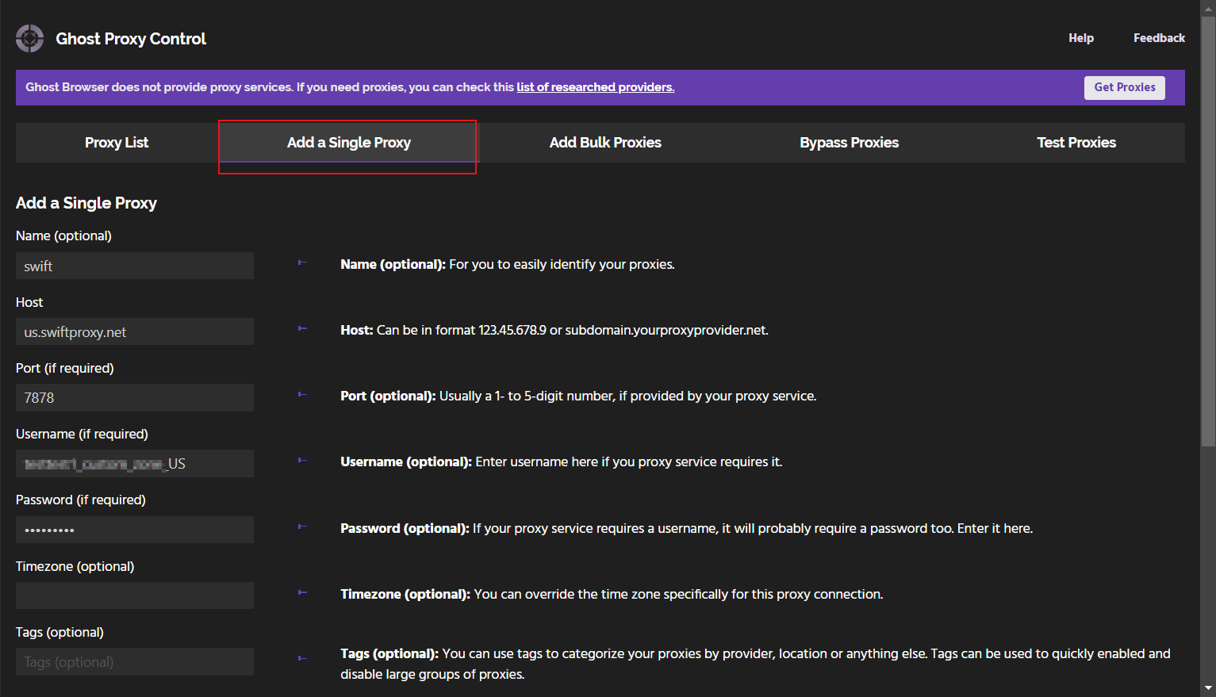Viewport: 1216px width, 697px height.
Task: Open the list of researched providers link
Action: point(595,87)
